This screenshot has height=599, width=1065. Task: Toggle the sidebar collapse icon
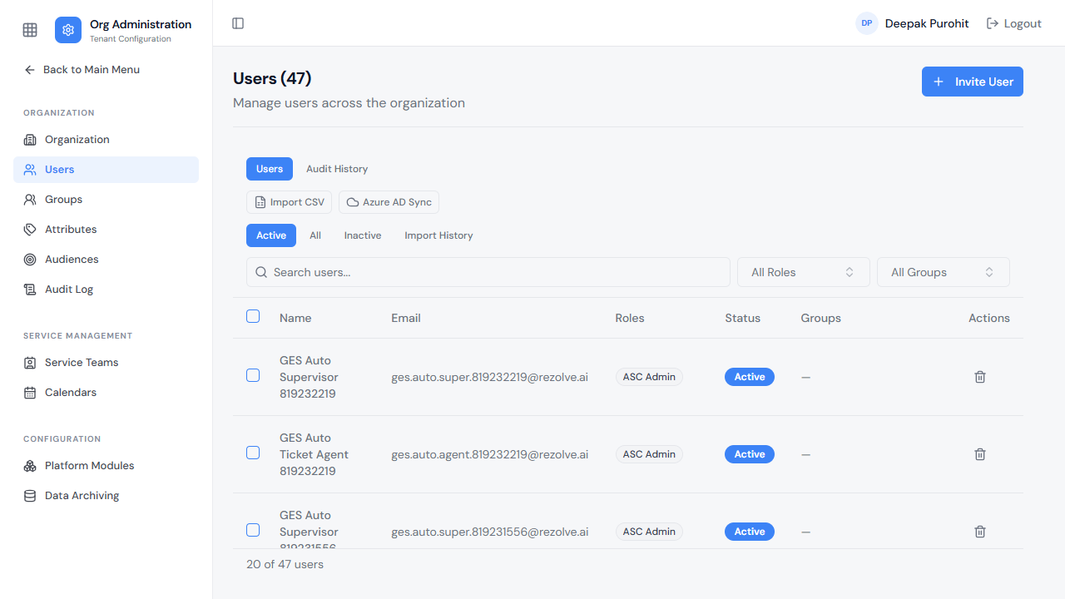pyautogui.click(x=238, y=23)
